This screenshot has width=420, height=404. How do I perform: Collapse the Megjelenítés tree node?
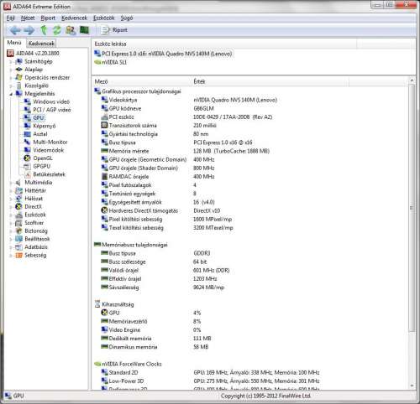(x=11, y=94)
